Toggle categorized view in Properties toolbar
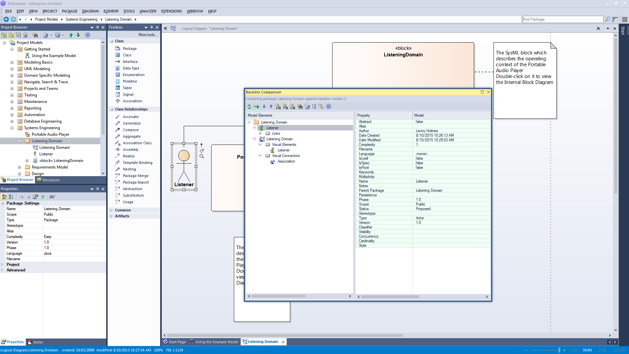Viewport: 629px width, 354px height. (x=4, y=197)
